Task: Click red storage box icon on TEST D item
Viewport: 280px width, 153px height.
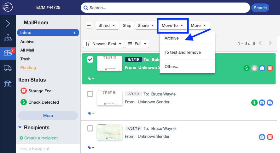Action: pyautogui.click(x=270, y=68)
